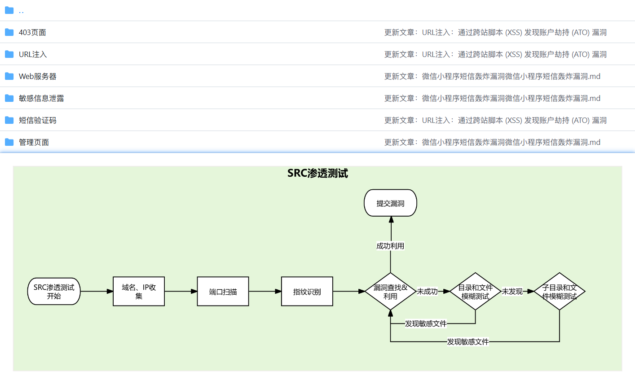The width and height of the screenshot is (635, 384).
Task: Click the folder icon beside Web服务器
Action: pos(9,76)
